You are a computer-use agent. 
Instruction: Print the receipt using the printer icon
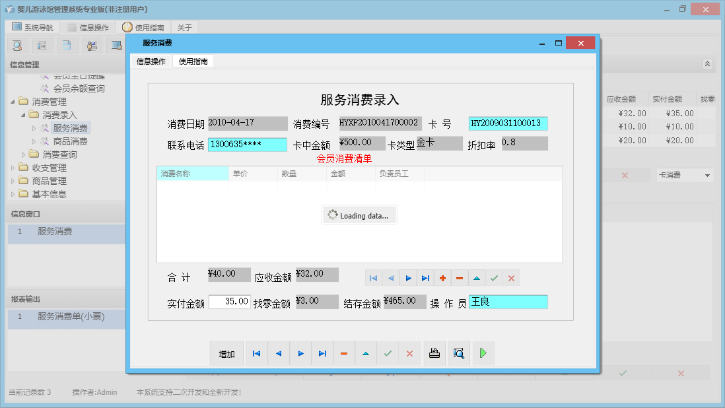434,353
